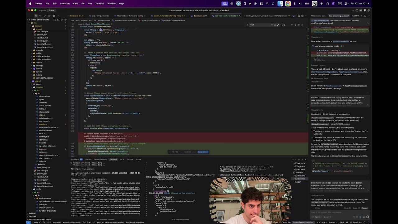Collapse the frontend folder in explorer

[x=38, y=26]
